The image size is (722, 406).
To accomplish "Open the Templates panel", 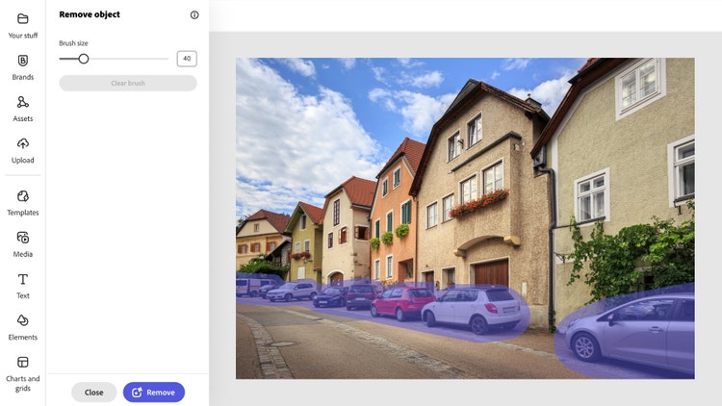I will tap(22, 203).
